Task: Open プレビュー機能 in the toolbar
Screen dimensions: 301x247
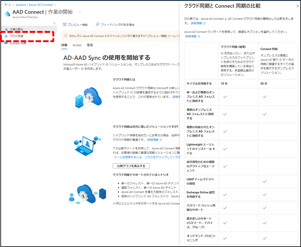Action: [x=77, y=24]
